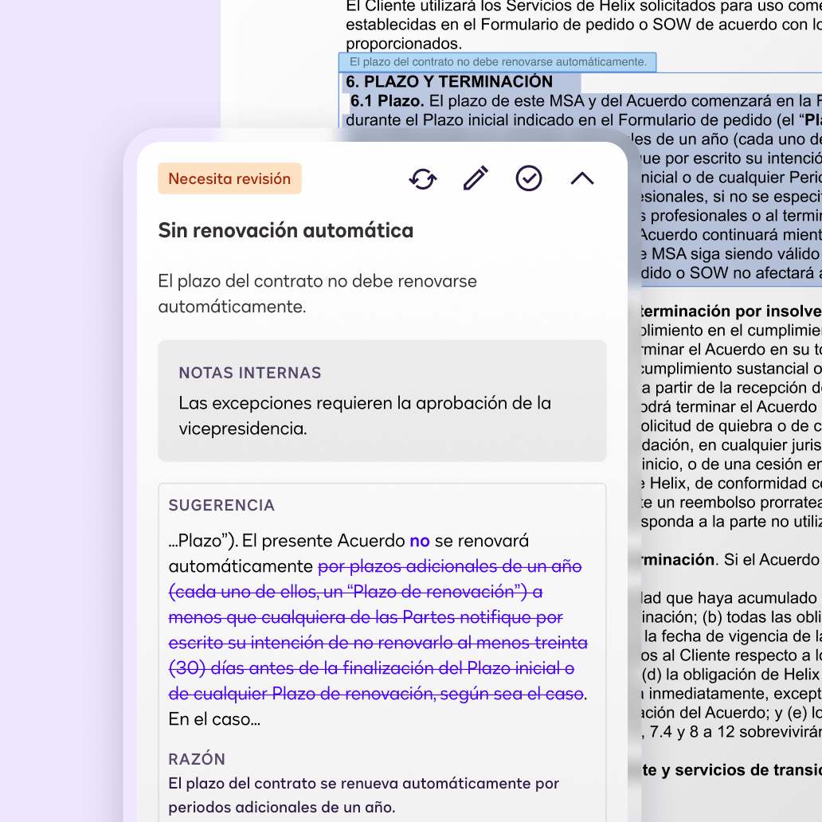Click the blue annotation label above section 6
822x822 pixels.
tap(497, 62)
